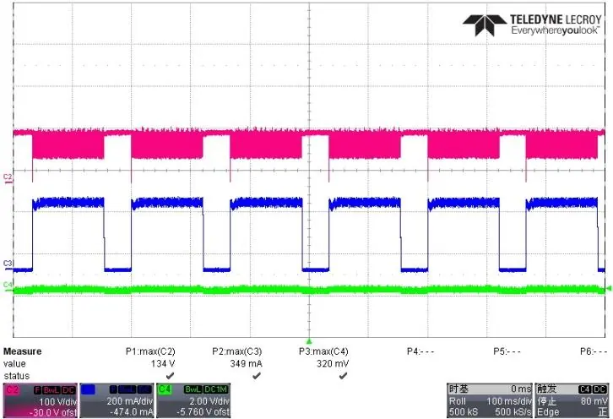Viewport: 613px width, 419px height.
Task: Click the P3 status checkmark
Action: (343, 376)
